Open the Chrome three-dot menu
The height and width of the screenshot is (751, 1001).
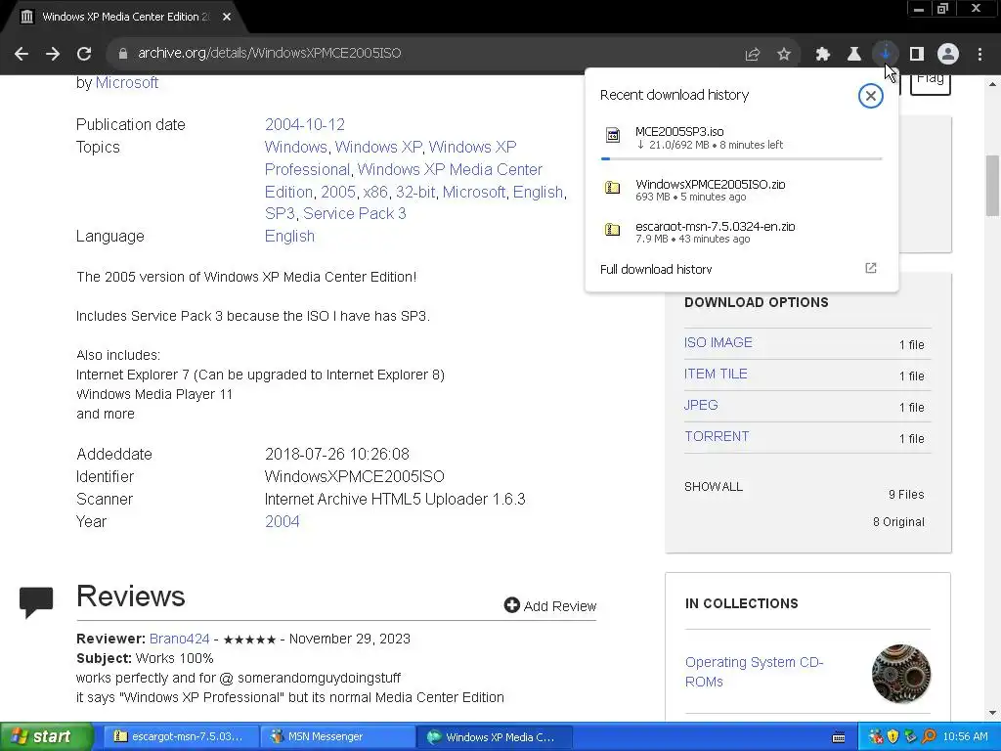point(979,55)
